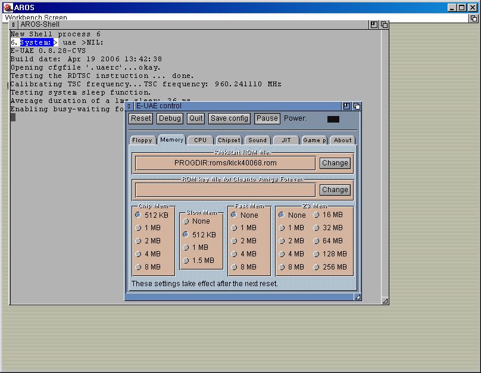Click the empty ROM key file field
The height and width of the screenshot is (373, 481).
(226, 190)
